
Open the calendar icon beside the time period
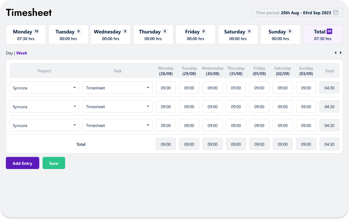pyautogui.click(x=335, y=12)
